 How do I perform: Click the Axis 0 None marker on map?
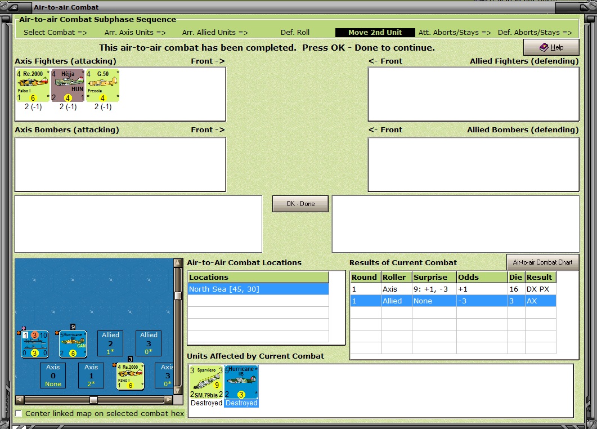(x=53, y=376)
